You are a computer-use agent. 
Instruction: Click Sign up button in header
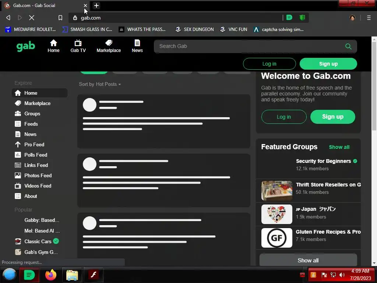(328, 64)
